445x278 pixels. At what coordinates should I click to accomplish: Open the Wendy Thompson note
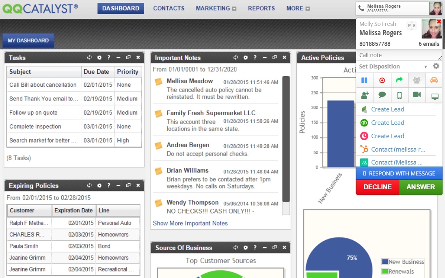point(192,202)
